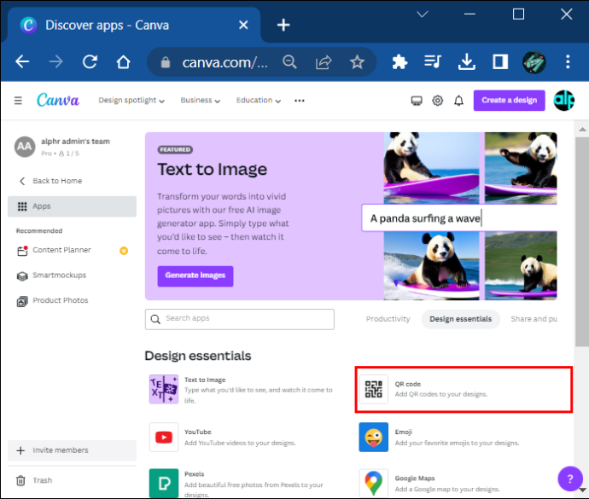Expand the Business menu
Image resolution: width=589 pixels, height=499 pixels.
tap(201, 101)
